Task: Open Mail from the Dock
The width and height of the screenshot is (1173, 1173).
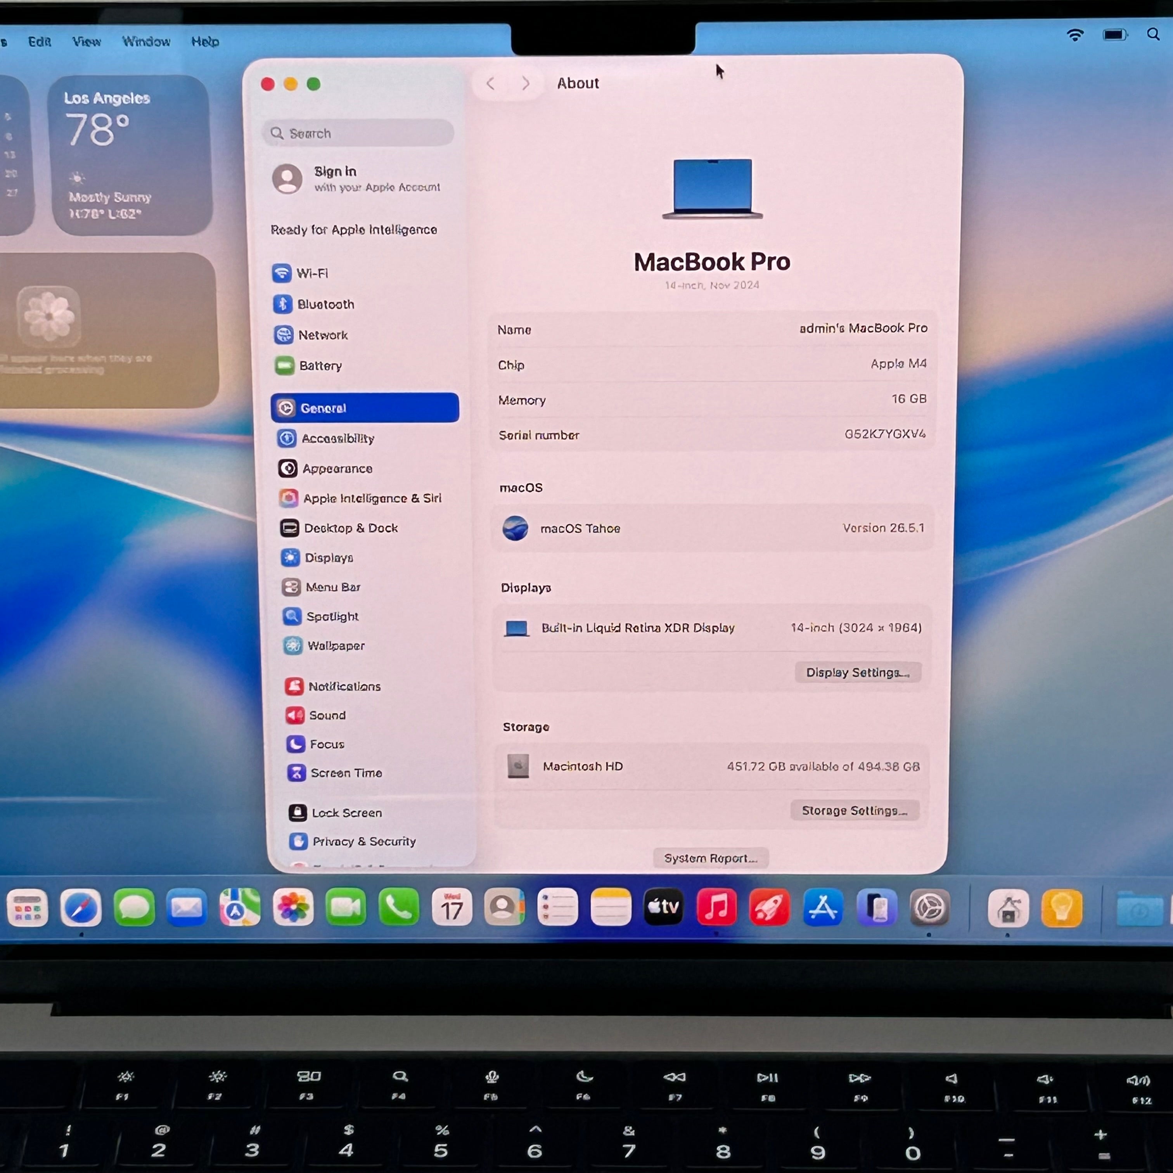Action: (187, 908)
